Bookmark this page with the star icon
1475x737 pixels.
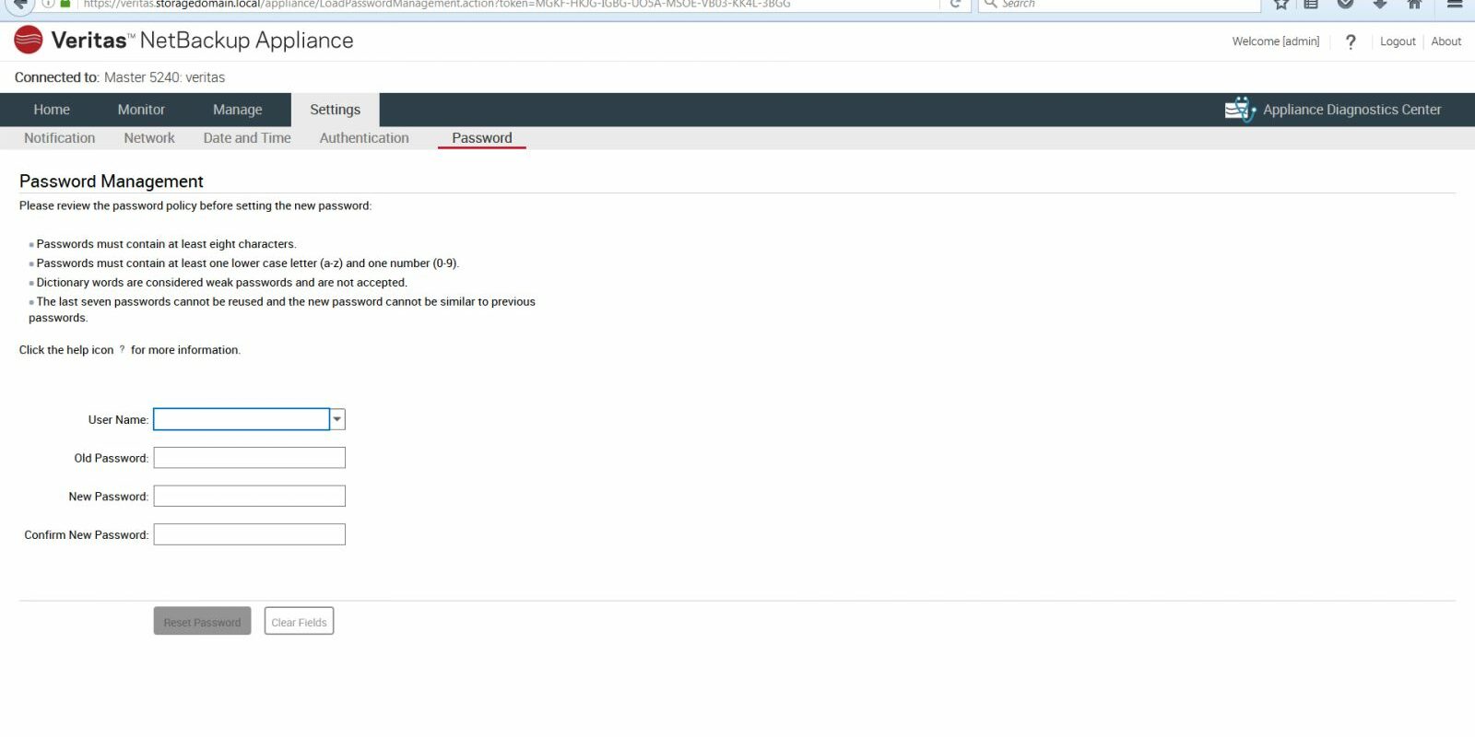point(1281,4)
